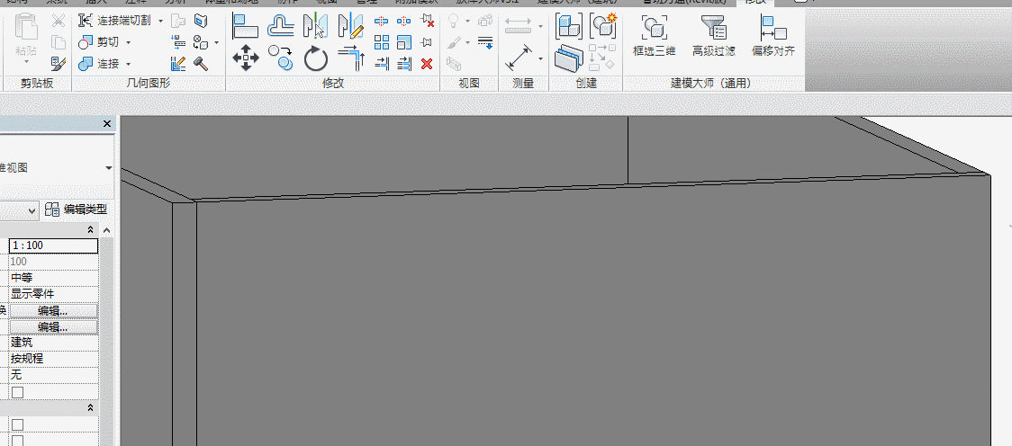Click the red Delete icon
The width and height of the screenshot is (1012, 446).
pyautogui.click(x=427, y=63)
